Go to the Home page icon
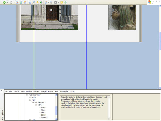Viewport: 161px width, 121px height. tap(25, 2)
